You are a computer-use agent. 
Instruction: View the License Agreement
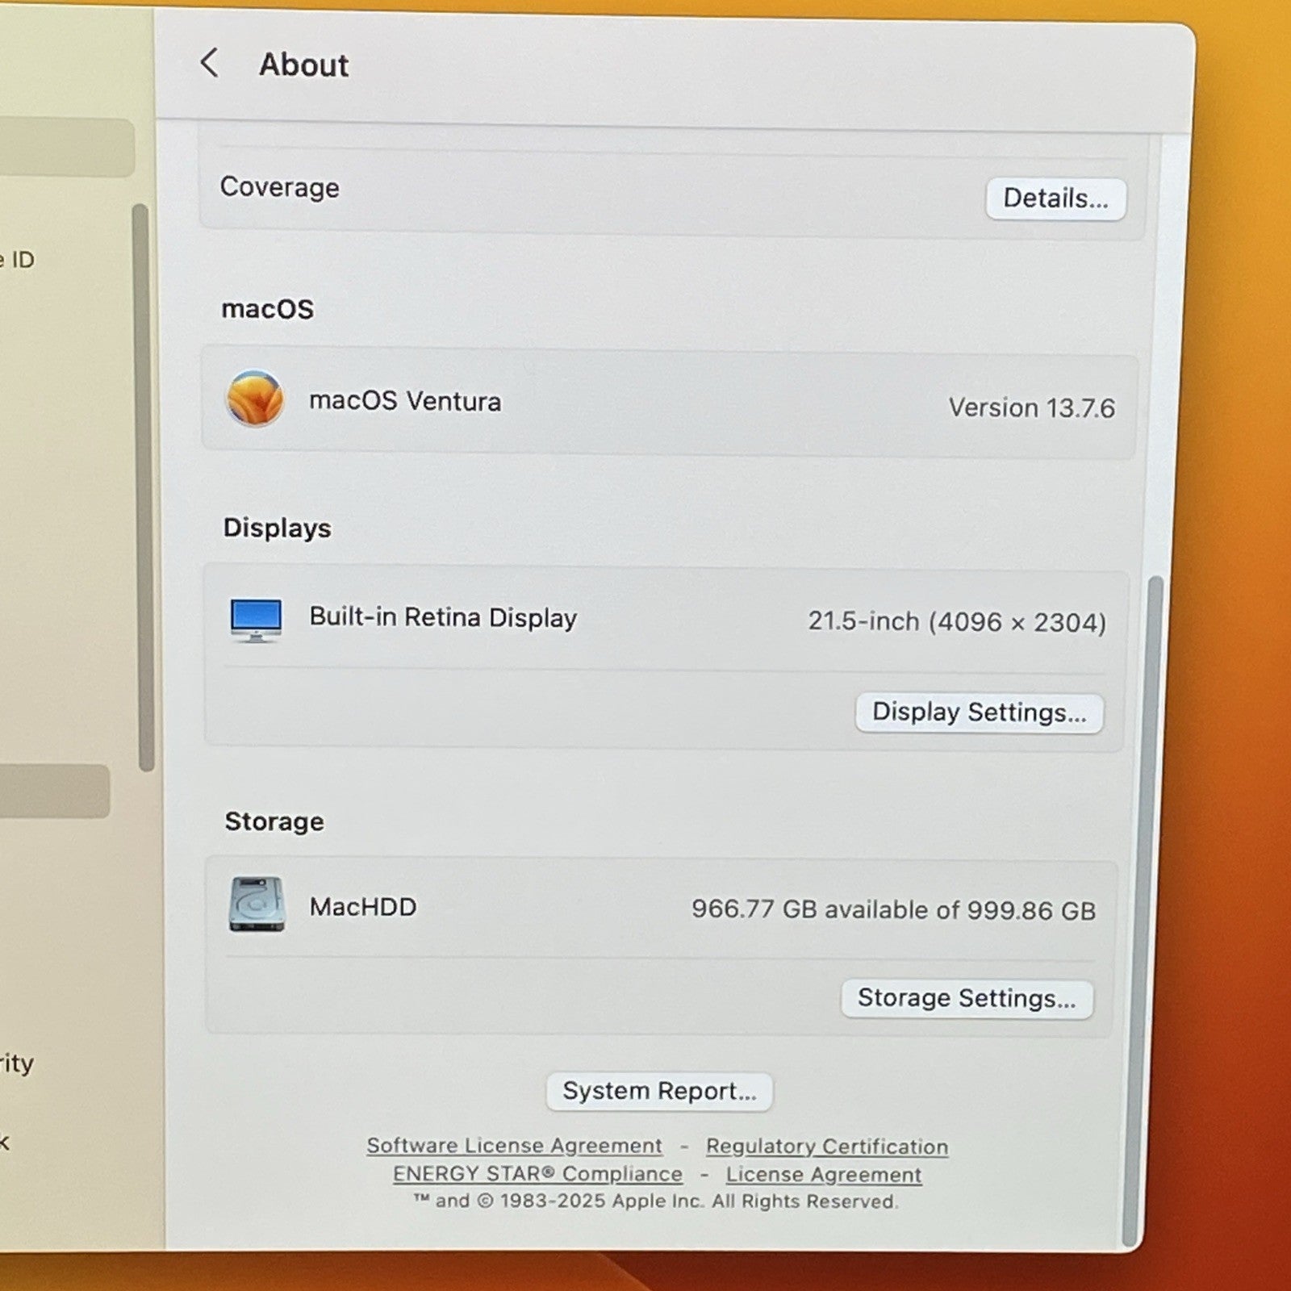point(824,1175)
